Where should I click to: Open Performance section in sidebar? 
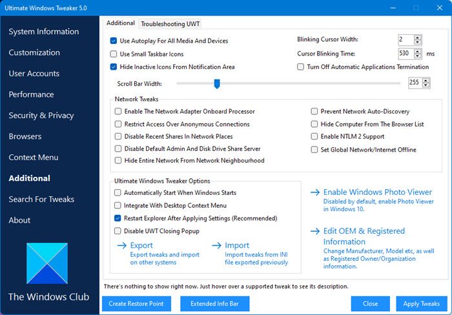click(31, 94)
